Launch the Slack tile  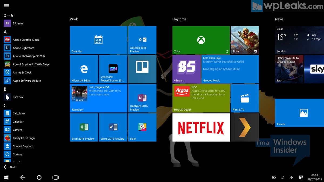point(142,128)
